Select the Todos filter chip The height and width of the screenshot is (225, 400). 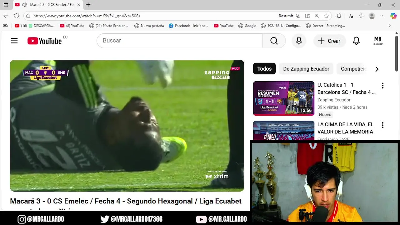click(x=264, y=69)
